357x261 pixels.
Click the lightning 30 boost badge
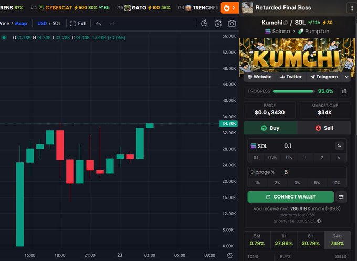pos(328,23)
